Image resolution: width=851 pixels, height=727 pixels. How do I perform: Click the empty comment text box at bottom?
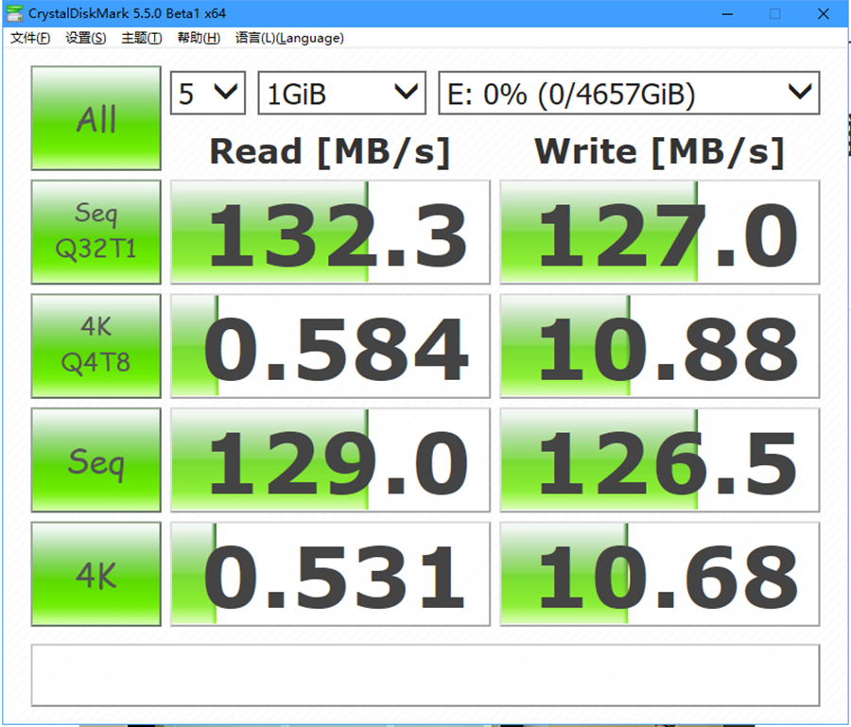[425, 675]
